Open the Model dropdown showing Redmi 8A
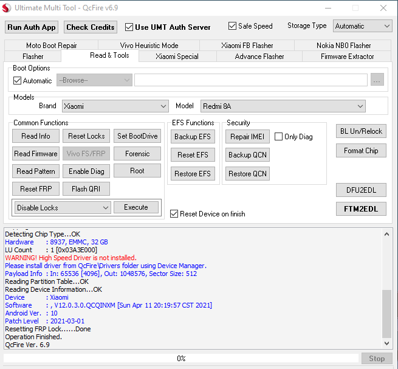Image resolution: width=398 pixels, height=369 pixels. point(283,106)
